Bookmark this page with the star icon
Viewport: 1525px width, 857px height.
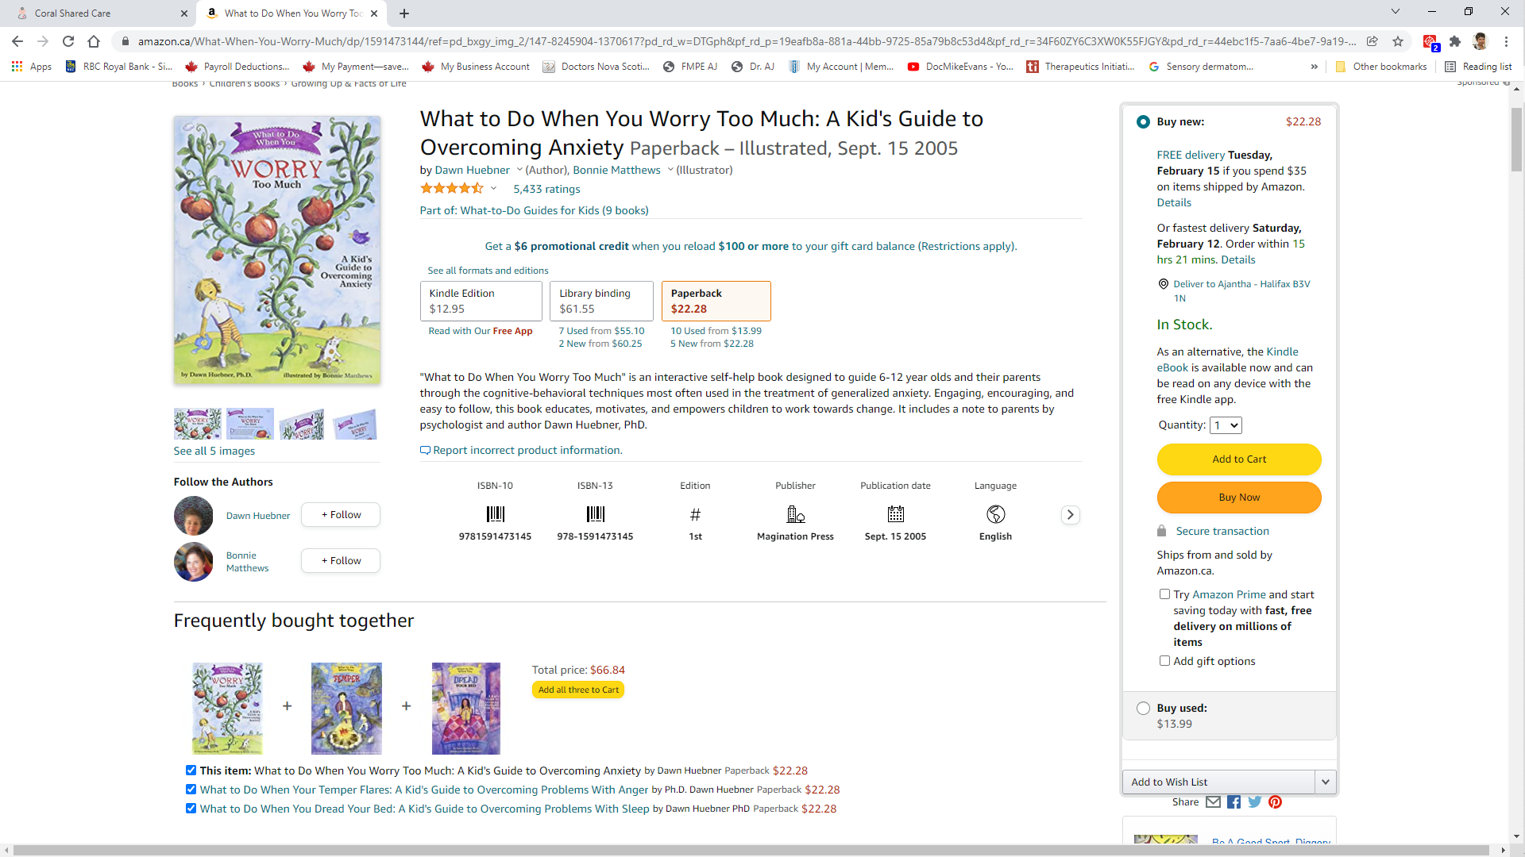pos(1398,41)
